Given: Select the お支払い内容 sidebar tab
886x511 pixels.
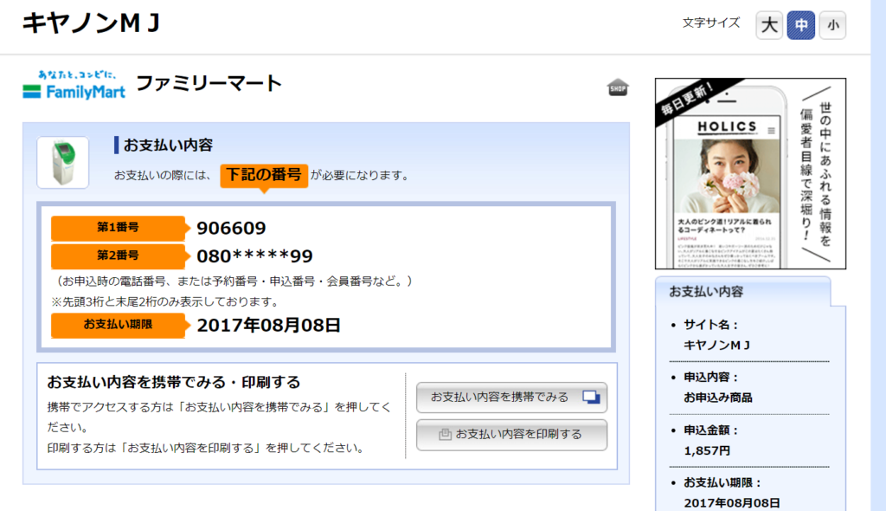Looking at the screenshot, I should point(742,291).
